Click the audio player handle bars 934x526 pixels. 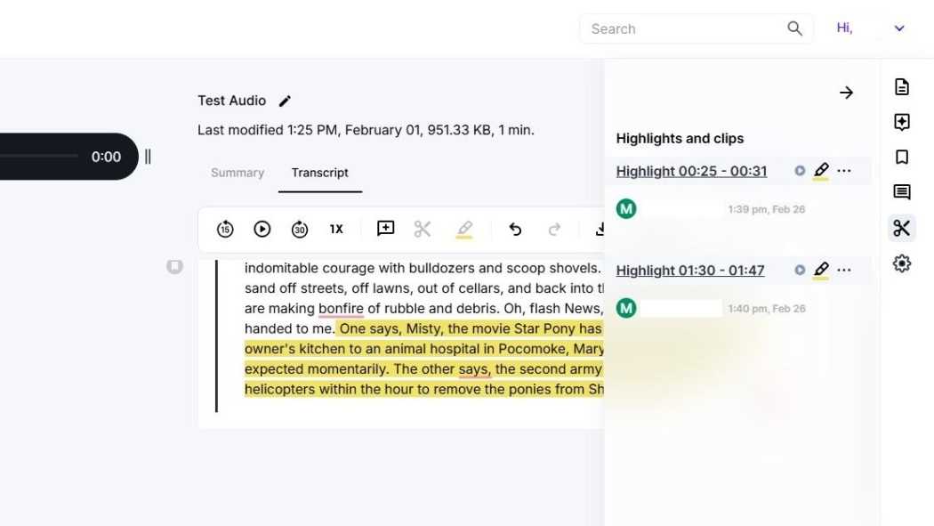coord(148,157)
